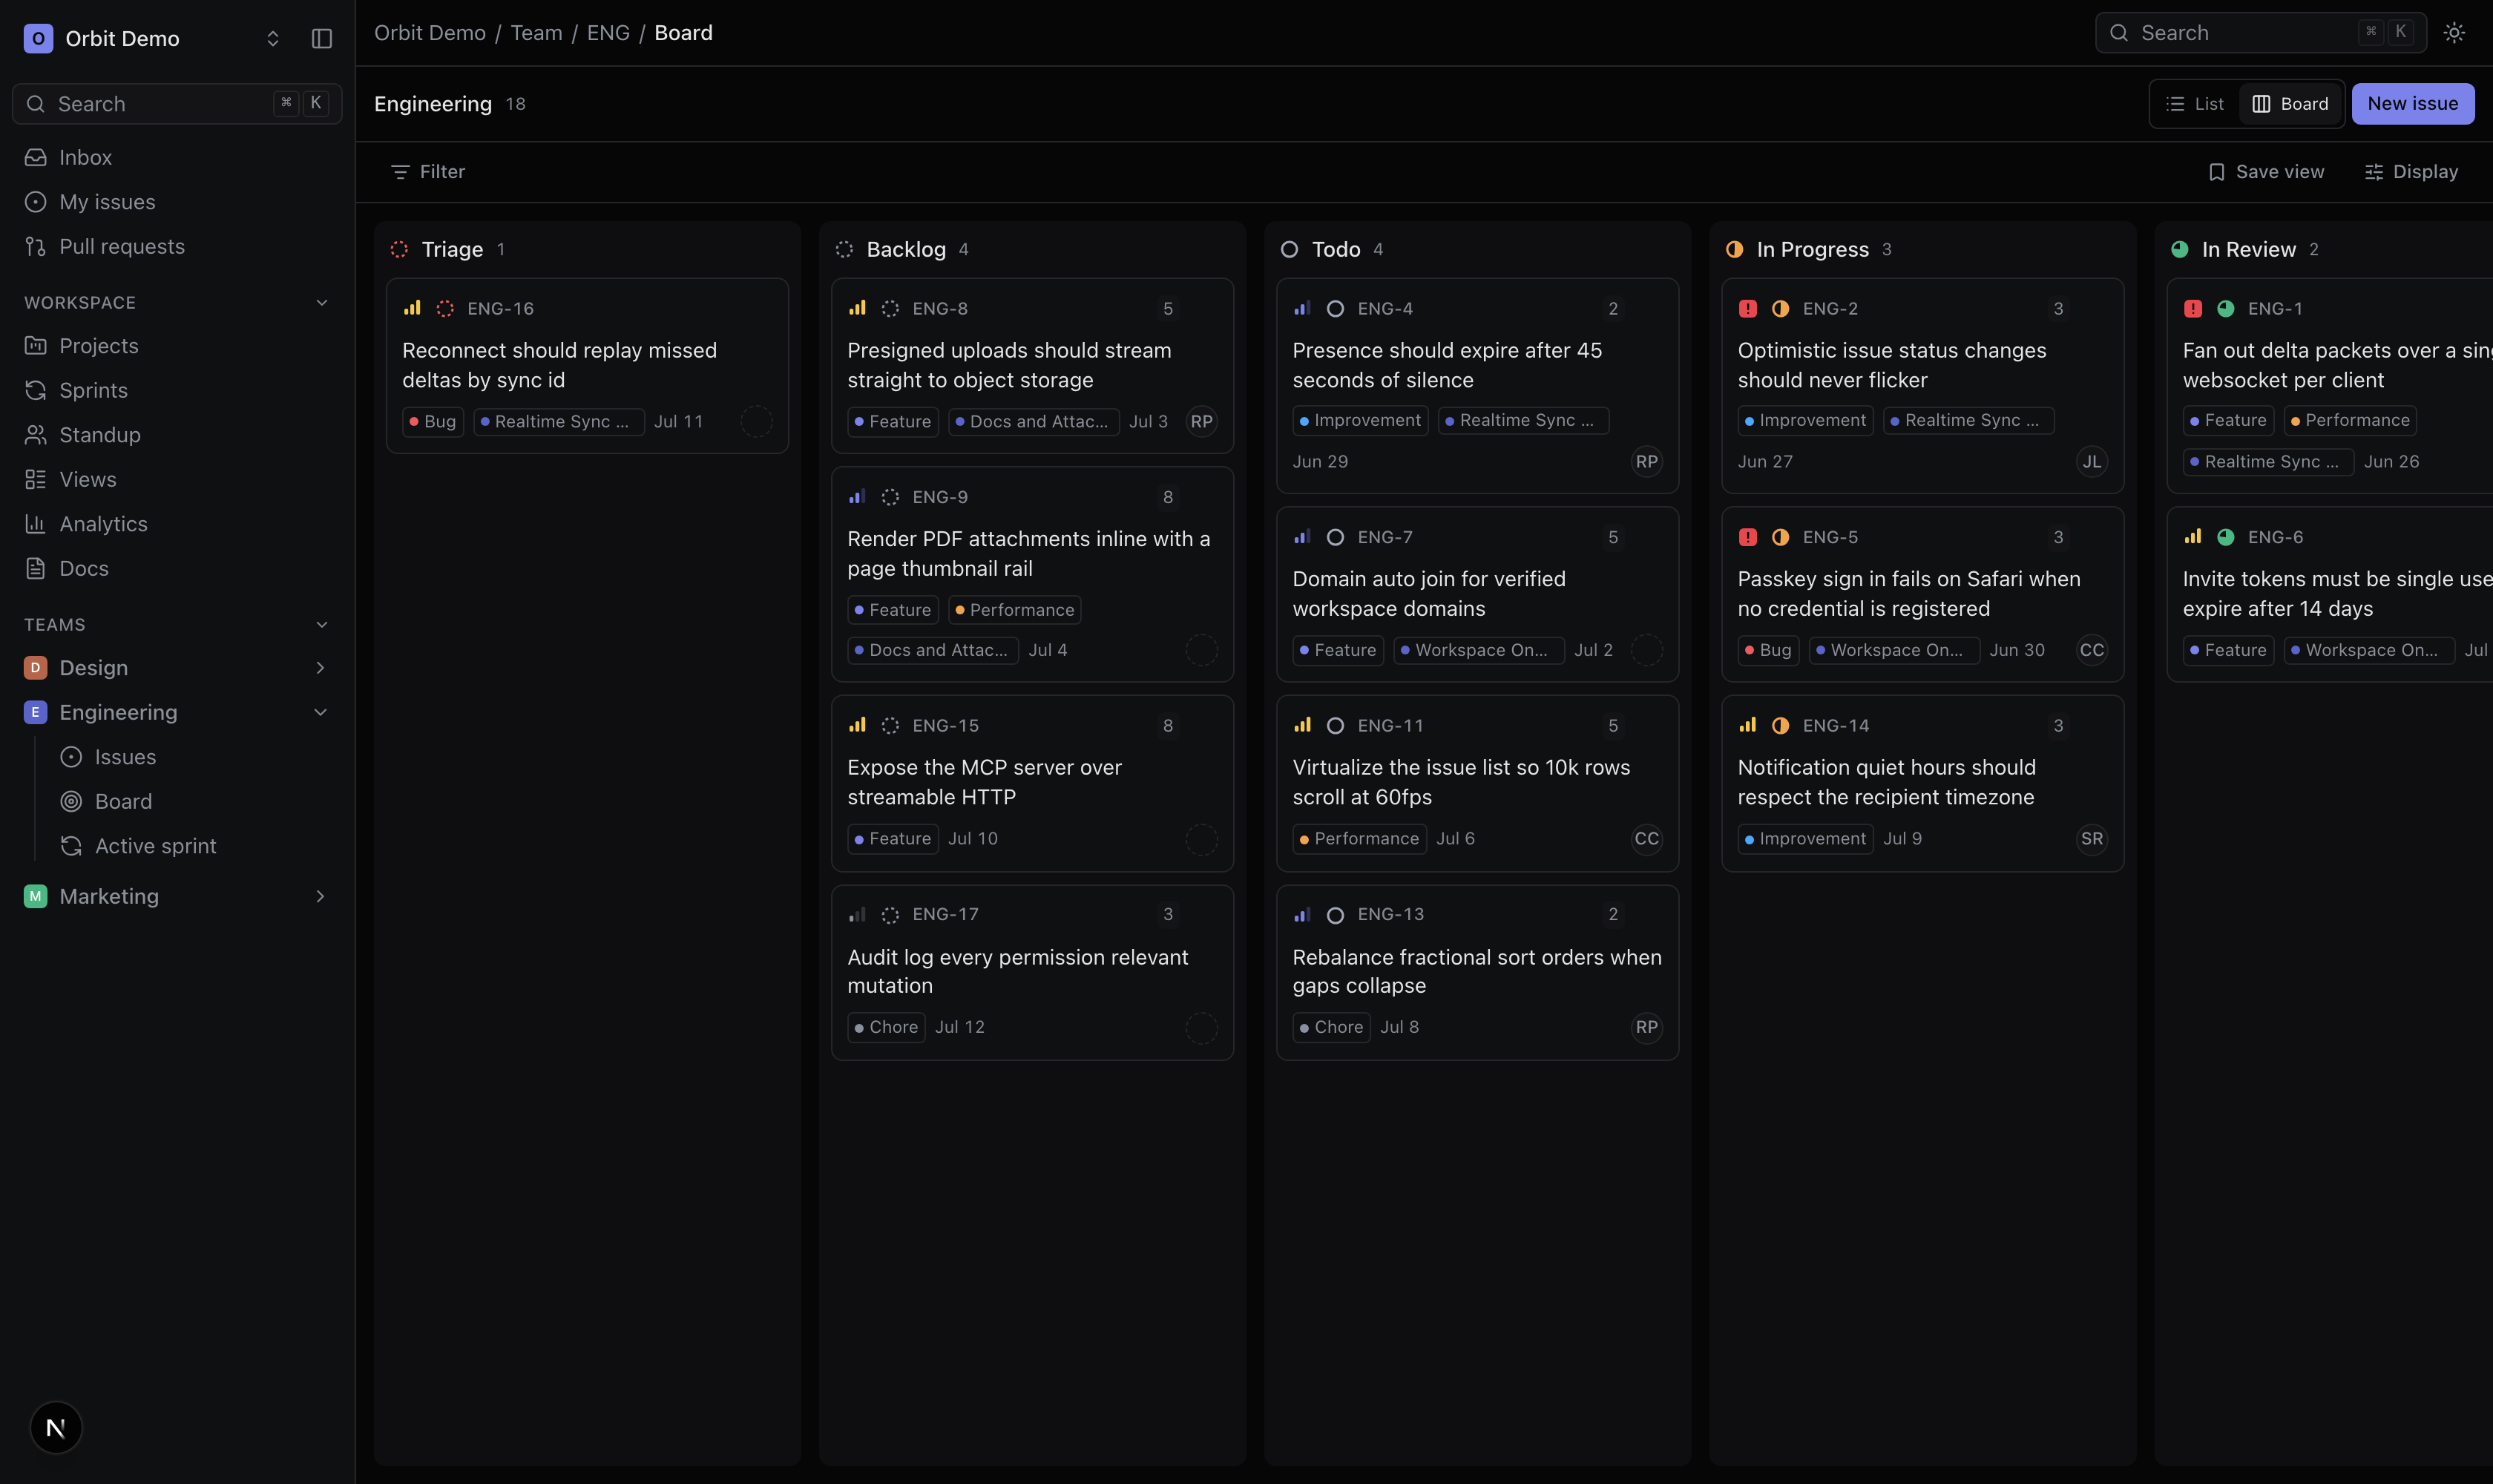Switch theme using the sun icon

(x=2454, y=33)
